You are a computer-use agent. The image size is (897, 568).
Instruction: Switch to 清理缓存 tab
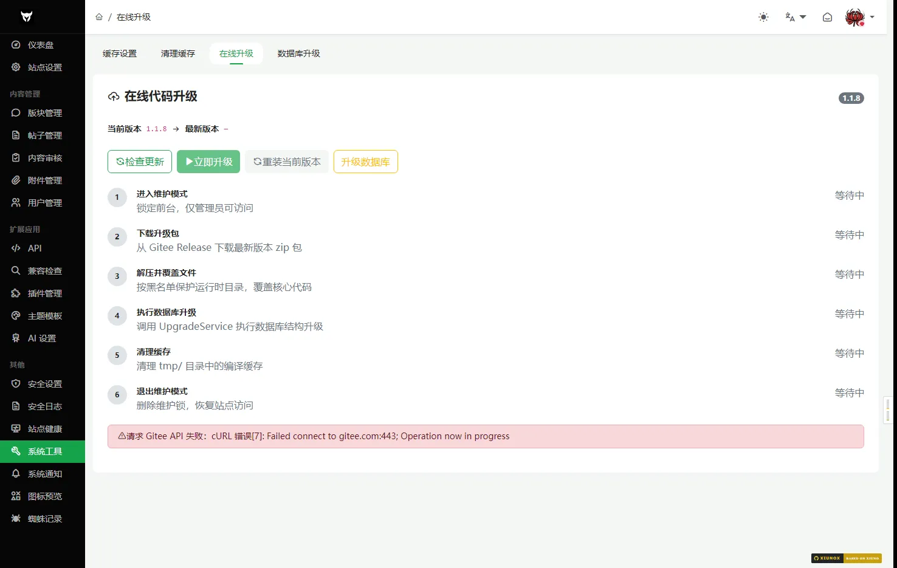(x=178, y=53)
